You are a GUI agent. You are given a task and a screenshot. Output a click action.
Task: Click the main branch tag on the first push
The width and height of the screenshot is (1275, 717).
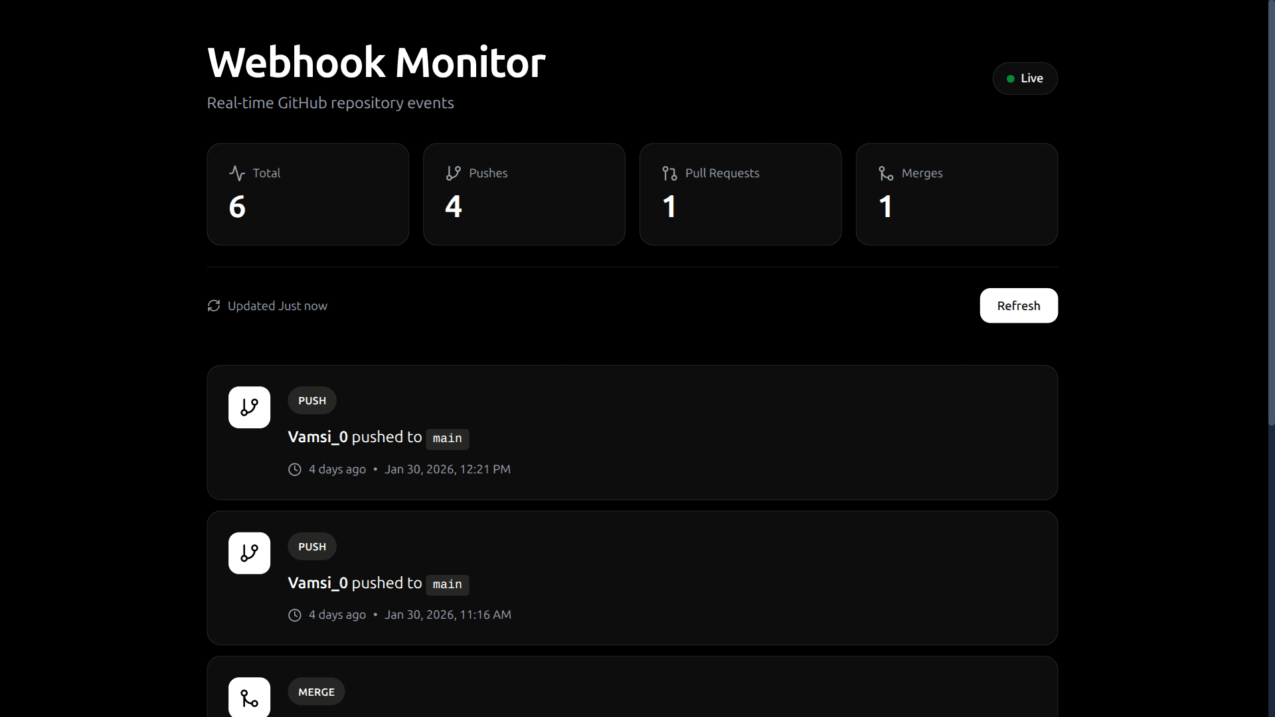(x=447, y=439)
